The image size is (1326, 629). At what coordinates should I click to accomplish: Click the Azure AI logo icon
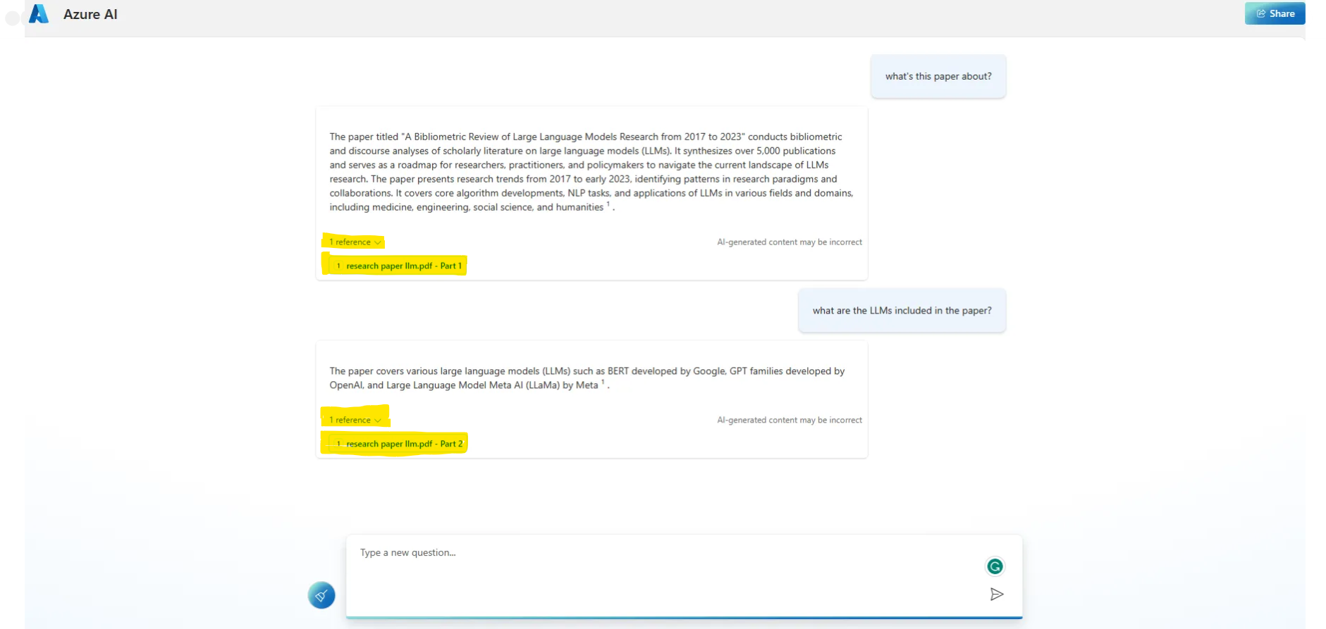click(x=39, y=14)
